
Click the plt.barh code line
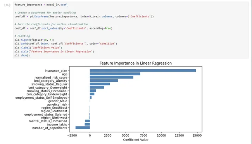[x=66, y=44]
